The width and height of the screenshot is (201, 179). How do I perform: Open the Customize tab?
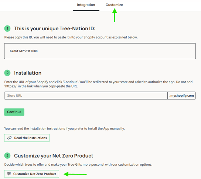pos(114,5)
